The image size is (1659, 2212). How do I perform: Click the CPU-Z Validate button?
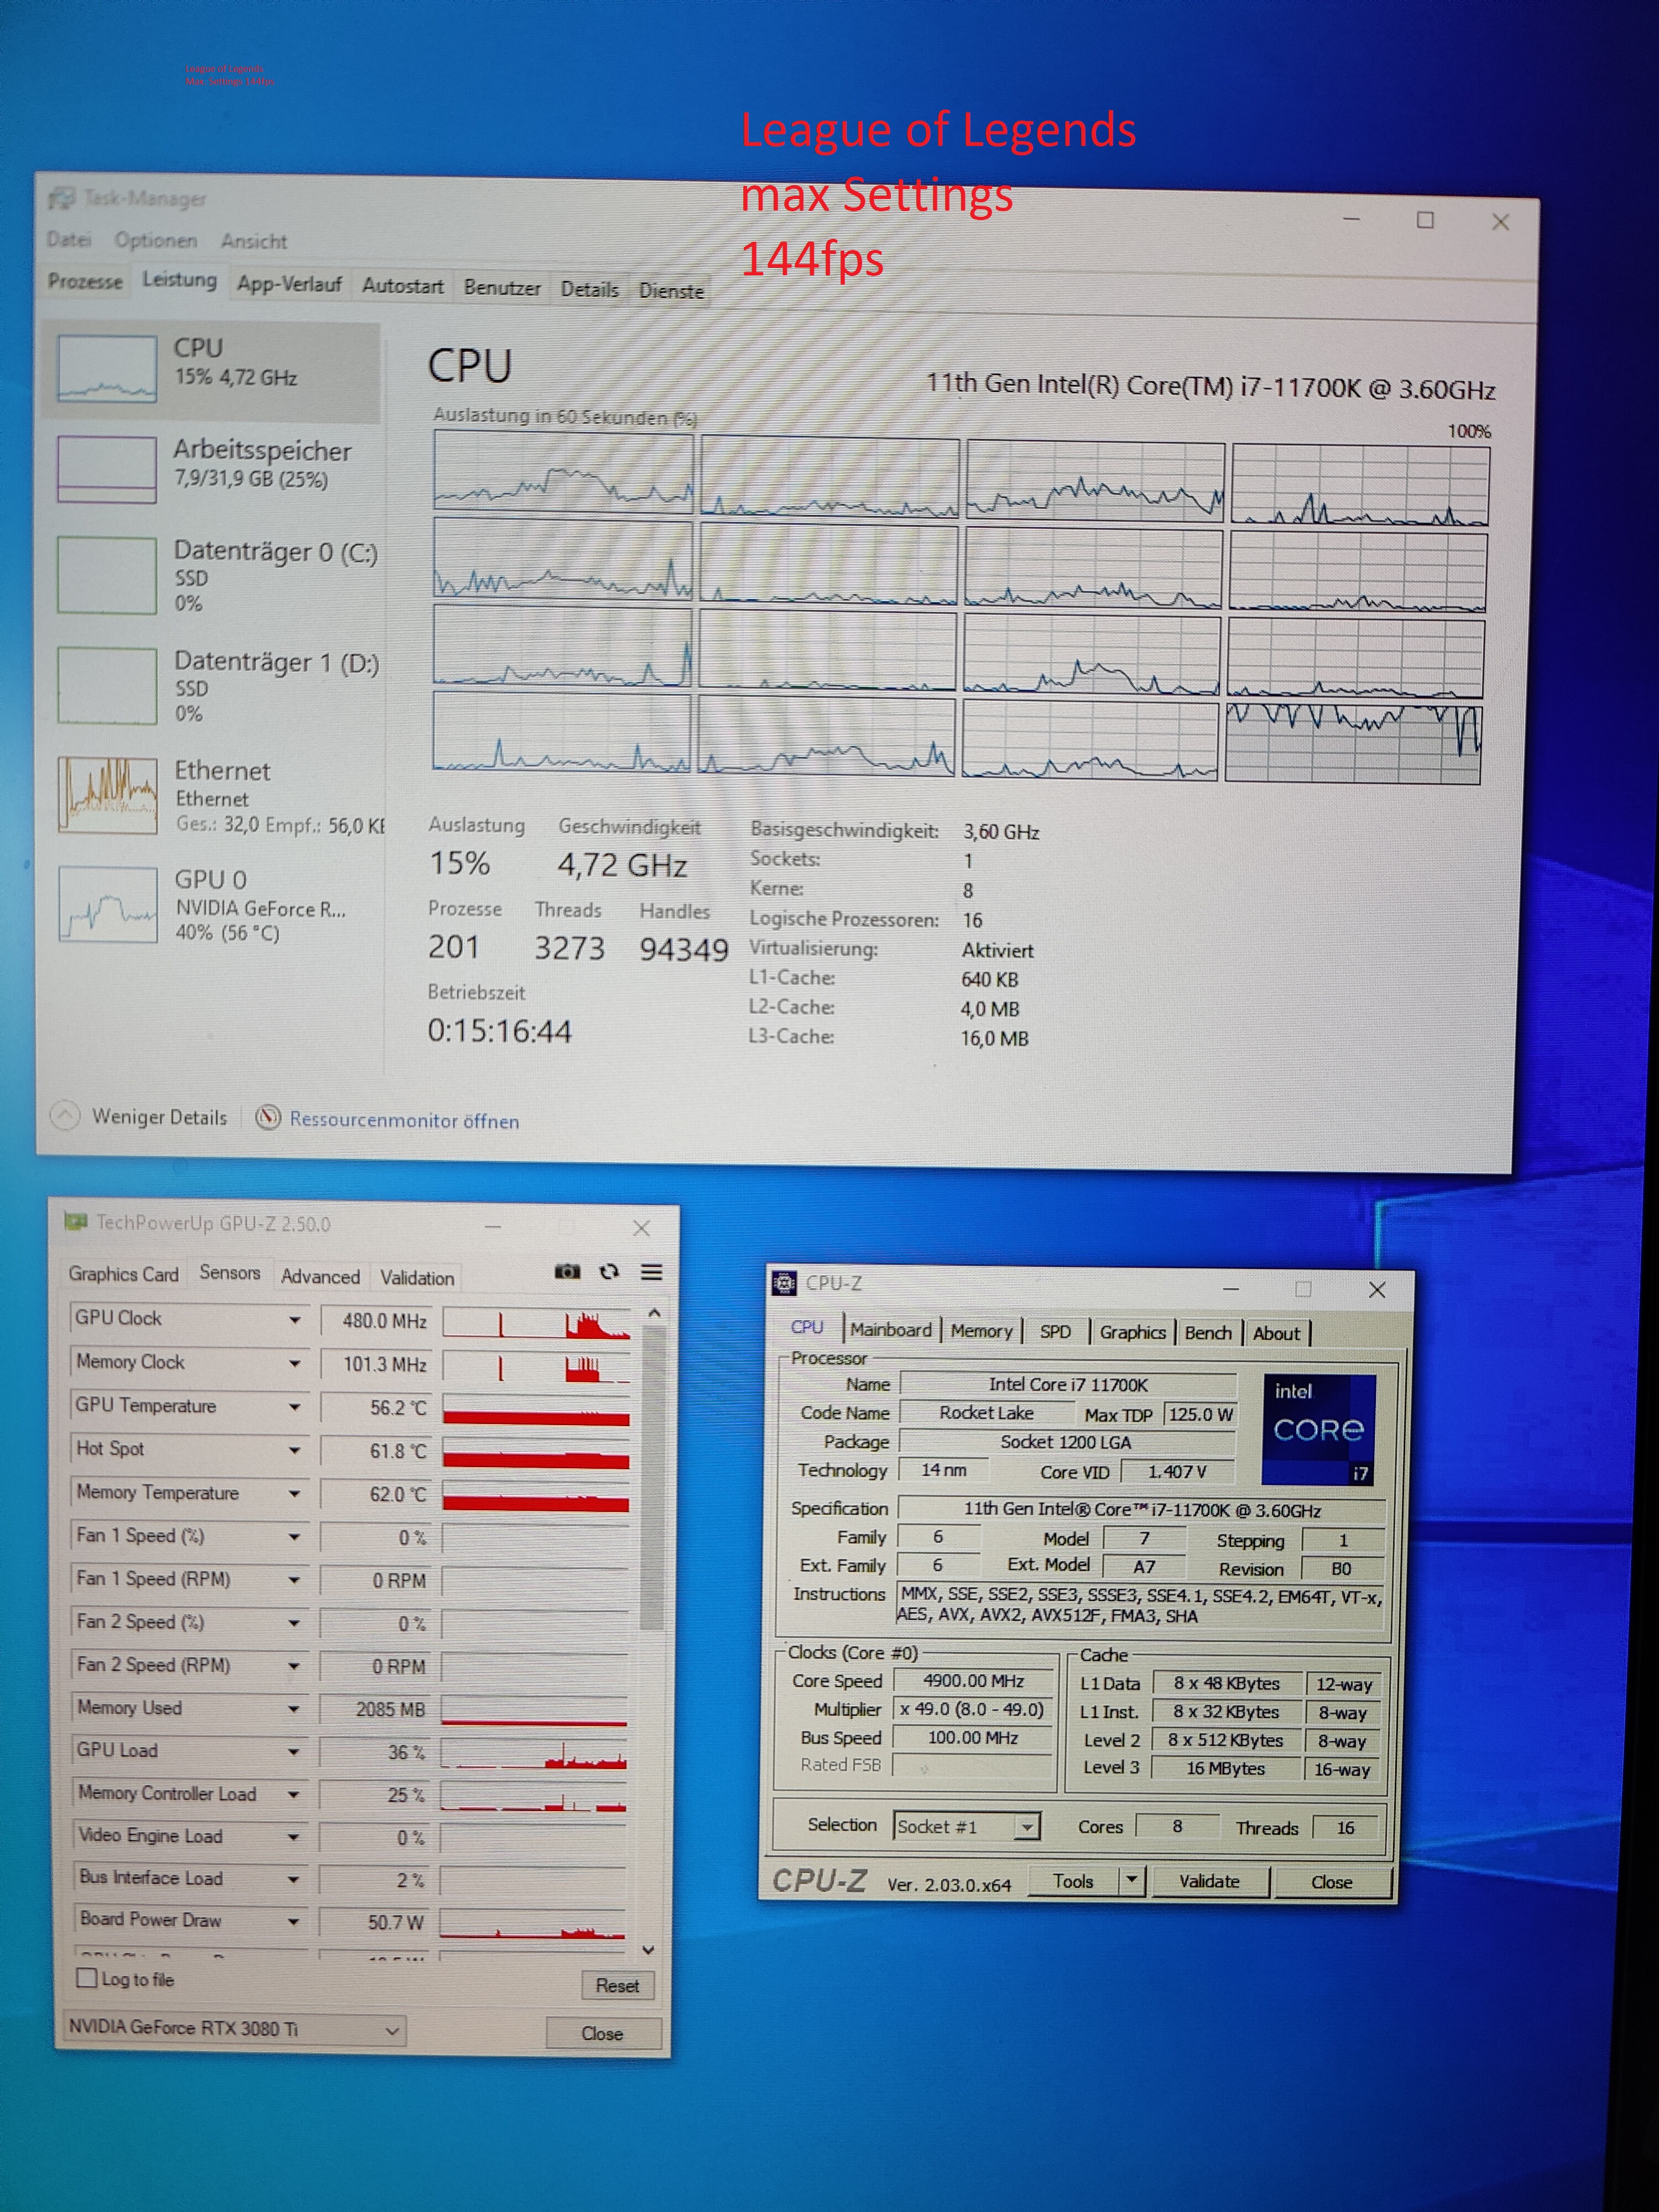pos(1208,1881)
